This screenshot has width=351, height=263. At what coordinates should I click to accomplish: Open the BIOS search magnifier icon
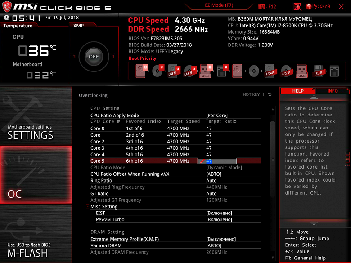click(x=297, y=7)
